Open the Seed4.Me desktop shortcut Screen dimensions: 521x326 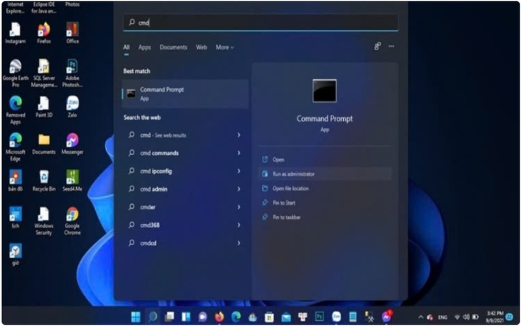click(72, 181)
